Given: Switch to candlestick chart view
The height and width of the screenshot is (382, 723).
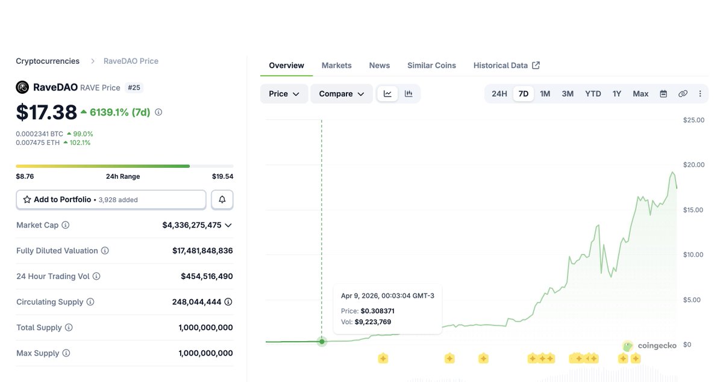Looking at the screenshot, I should 408,94.
